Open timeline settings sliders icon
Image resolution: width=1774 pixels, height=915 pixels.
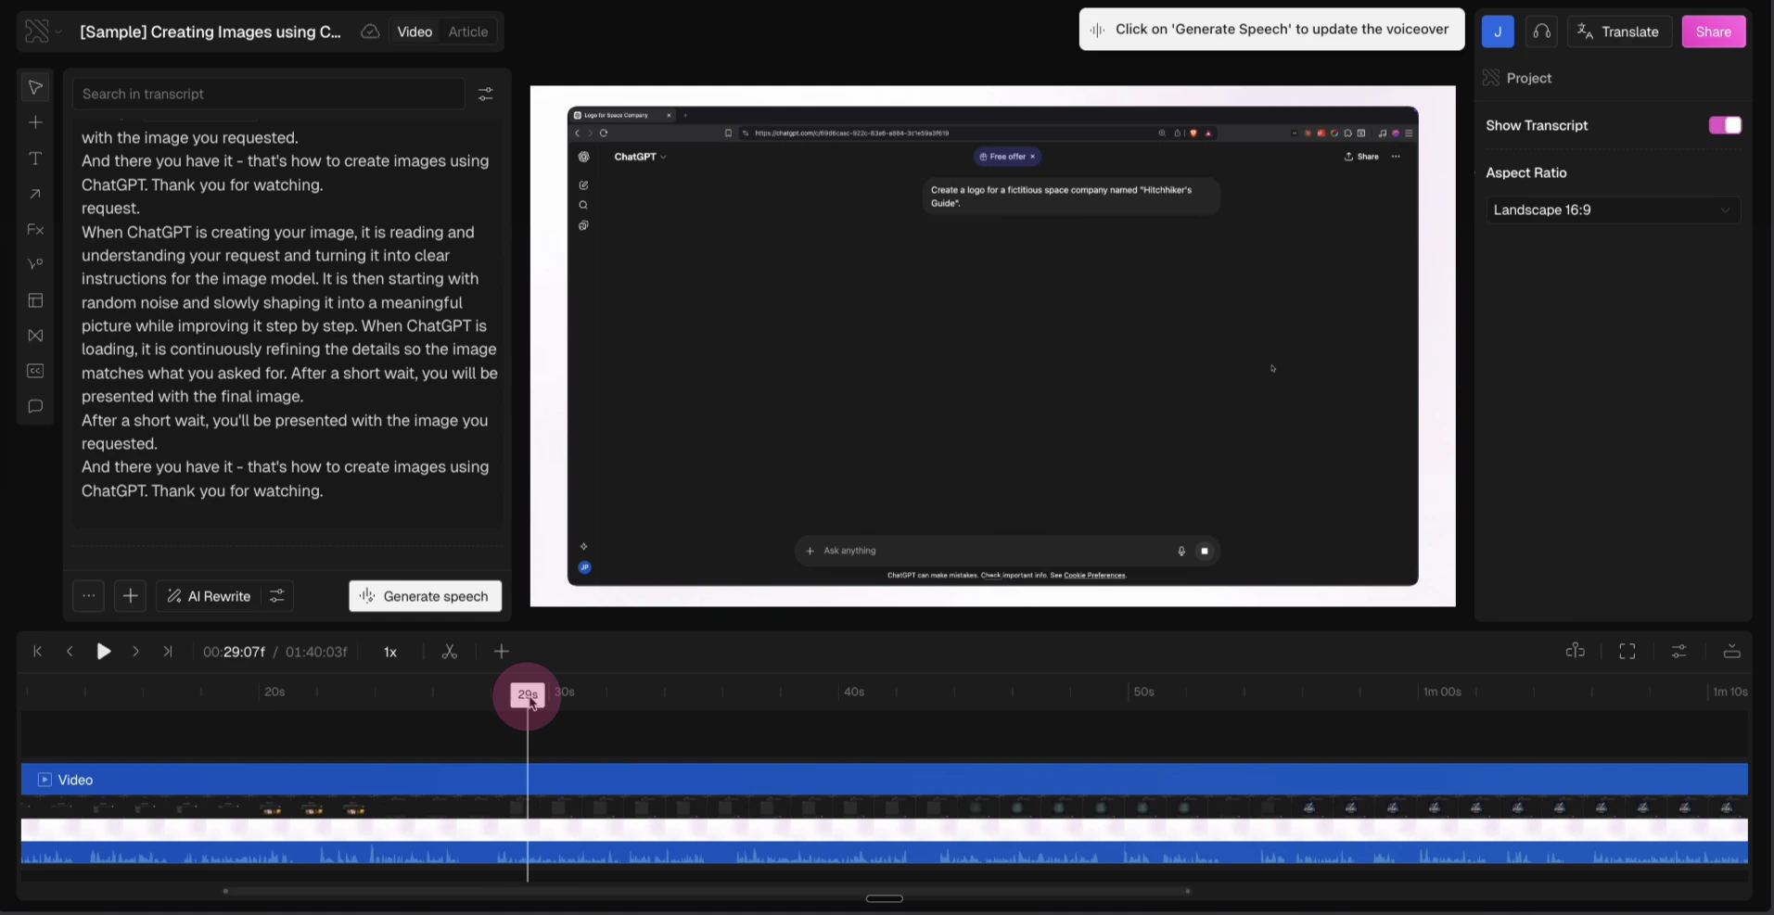(1679, 652)
